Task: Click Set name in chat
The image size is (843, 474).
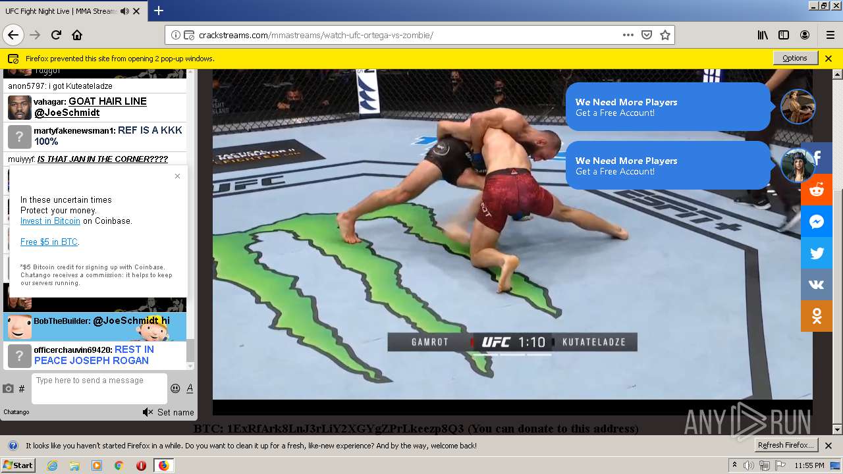Action: tap(176, 412)
